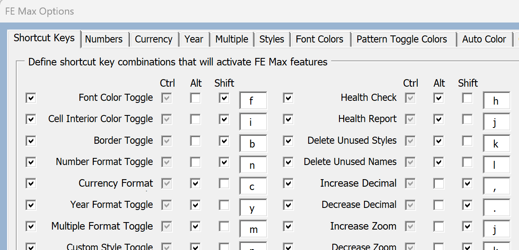Disable the Health Check shortcut checkbox
519x250 pixels.
tap(288, 98)
